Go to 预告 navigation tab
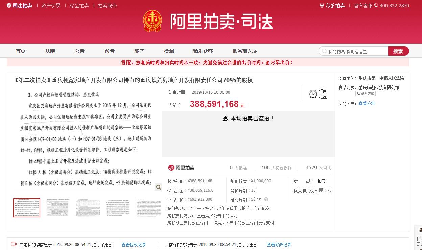The width and height of the screenshot is (422, 250). (110, 51)
